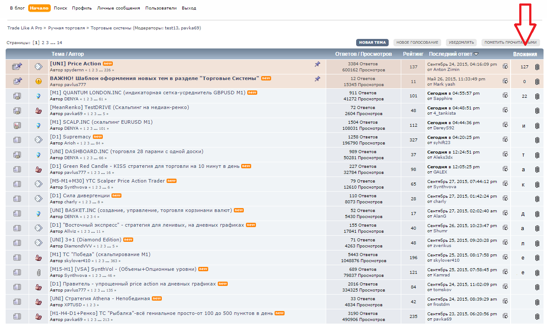Viewport: 547px width, 324px height.
Task: Click УВЕДОМЛЯТЬ button
Action: pos(461,42)
